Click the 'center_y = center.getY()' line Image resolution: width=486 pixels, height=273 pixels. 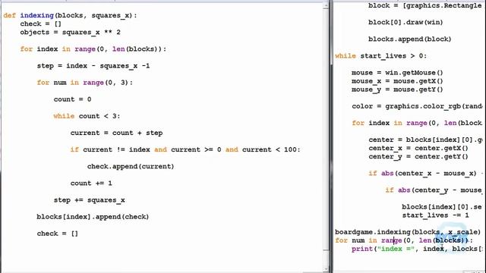pyautogui.click(x=418, y=156)
